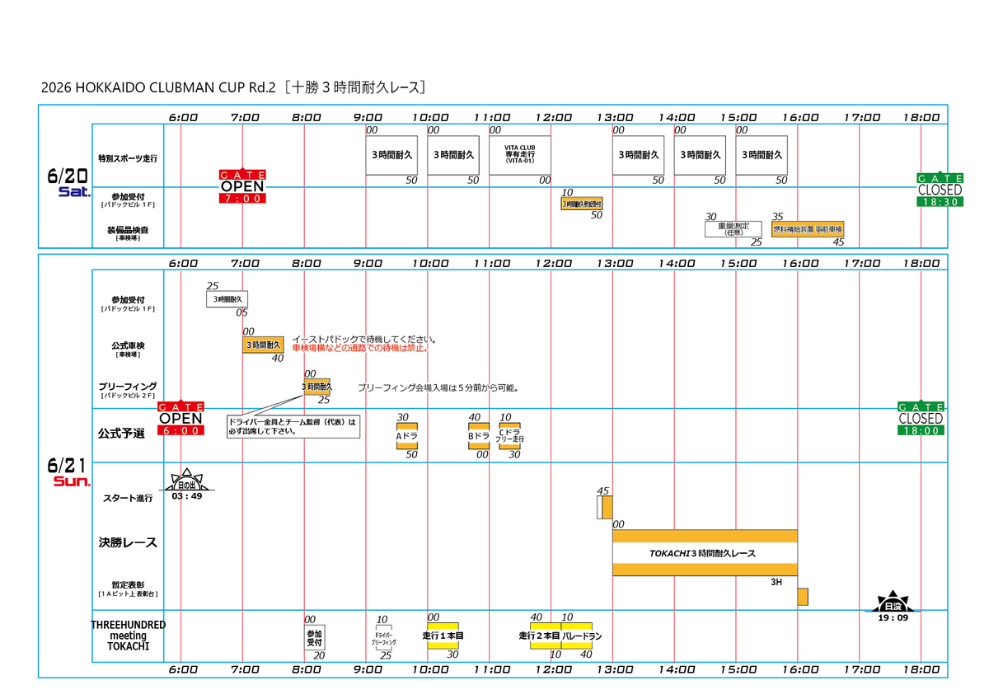Image resolution: width=989 pixels, height=699 pixels.
Task: Select the 決勝レース row label
Action: tap(128, 542)
